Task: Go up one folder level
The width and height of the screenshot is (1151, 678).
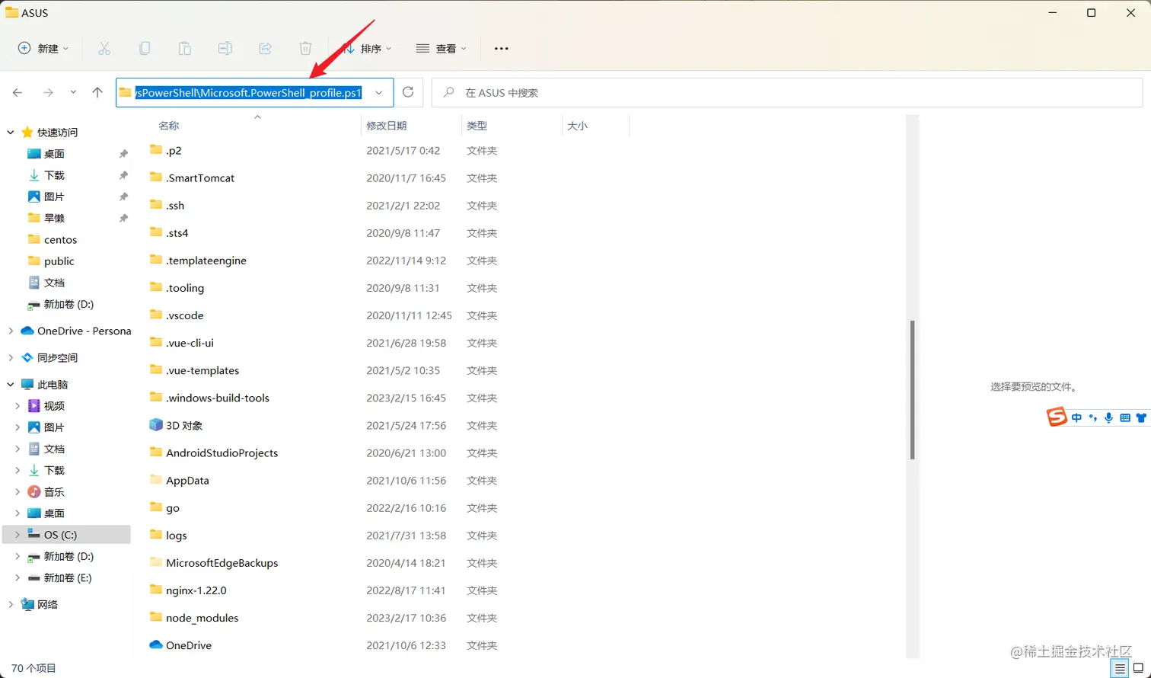Action: 97,92
